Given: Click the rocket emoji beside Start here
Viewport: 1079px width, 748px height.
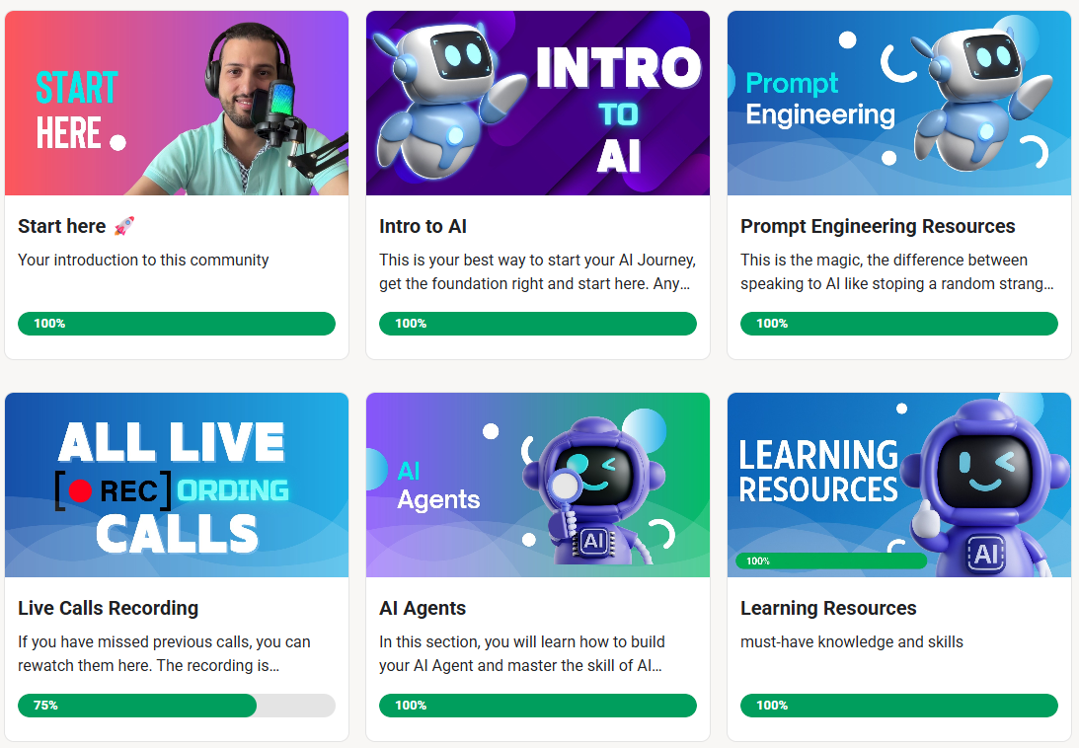Looking at the screenshot, I should [123, 226].
